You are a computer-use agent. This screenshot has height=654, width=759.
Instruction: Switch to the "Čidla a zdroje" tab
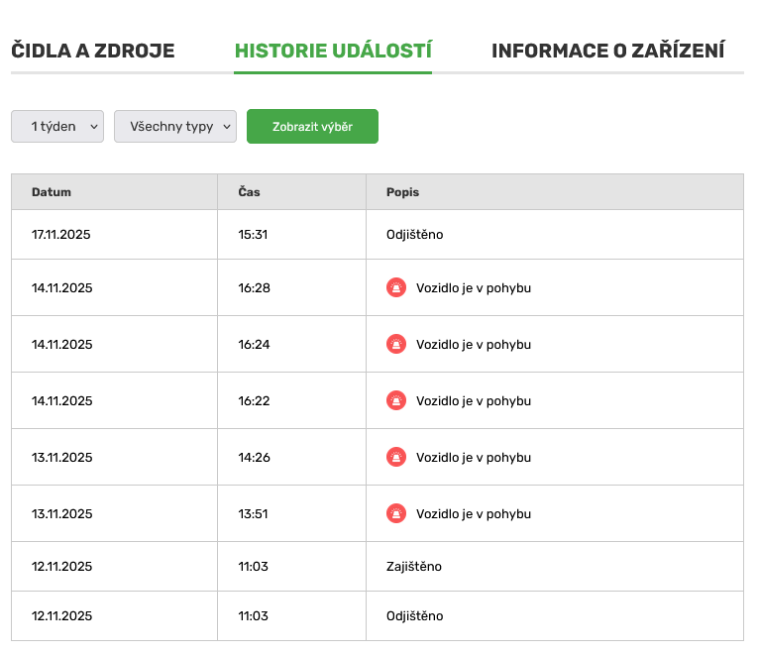point(93,51)
